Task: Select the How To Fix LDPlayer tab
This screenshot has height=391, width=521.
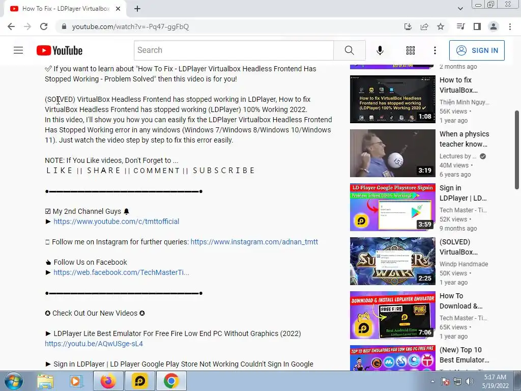Action: [x=65, y=9]
